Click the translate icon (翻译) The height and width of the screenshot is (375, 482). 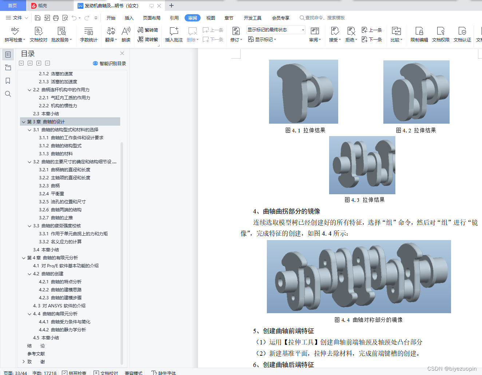click(x=111, y=35)
